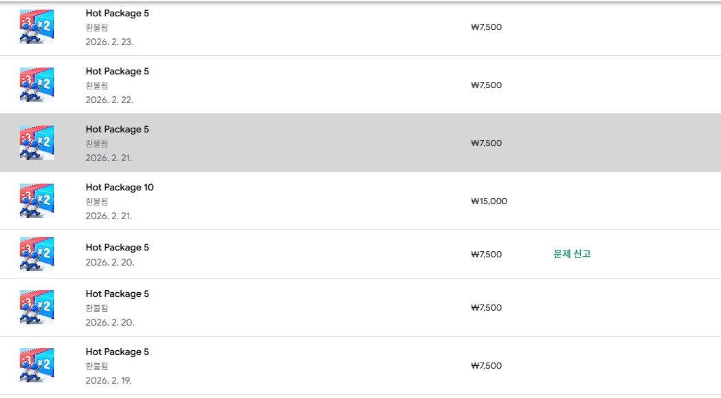Click the ₩7,500 price in the highlighted row
The height and width of the screenshot is (398, 721).
click(486, 143)
